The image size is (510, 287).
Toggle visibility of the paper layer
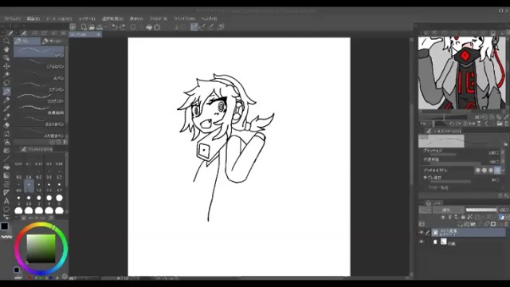coord(422,242)
